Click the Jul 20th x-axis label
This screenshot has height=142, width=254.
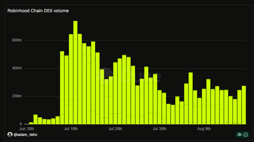point(115,129)
